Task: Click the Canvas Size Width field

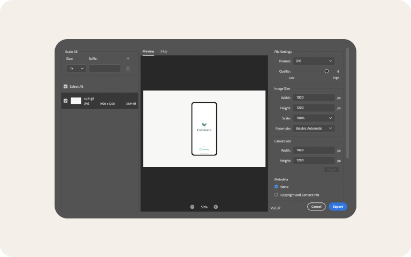Action: coord(314,150)
